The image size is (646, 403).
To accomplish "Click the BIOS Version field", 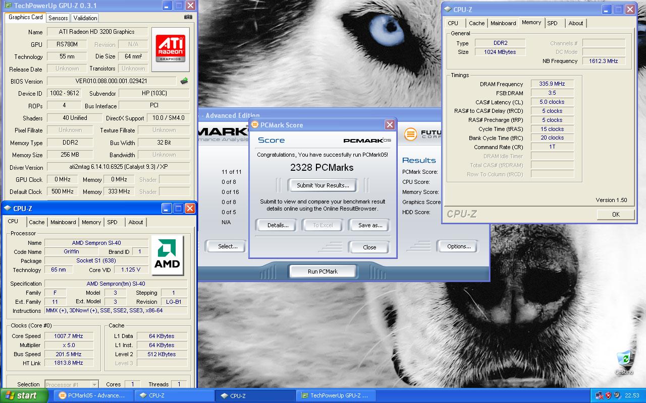I will 112,81.
